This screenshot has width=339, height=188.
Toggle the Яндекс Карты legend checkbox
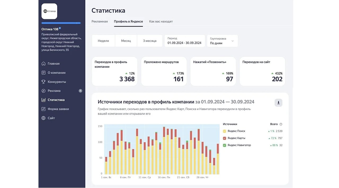click(x=225, y=138)
